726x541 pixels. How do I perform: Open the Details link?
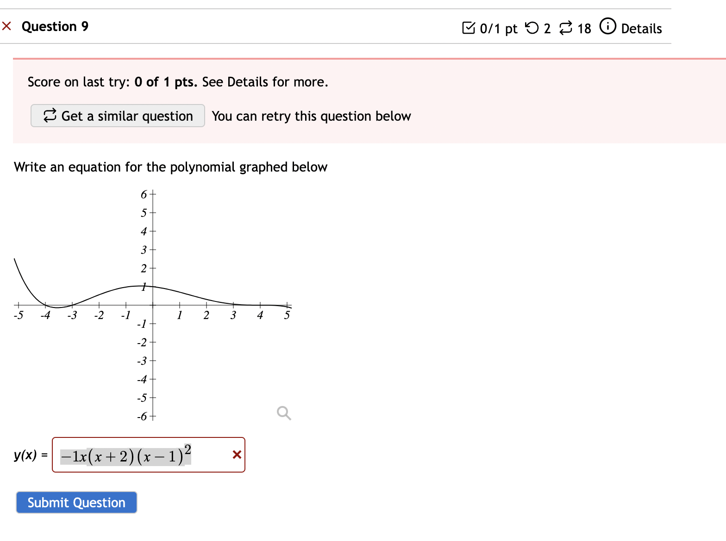(642, 28)
